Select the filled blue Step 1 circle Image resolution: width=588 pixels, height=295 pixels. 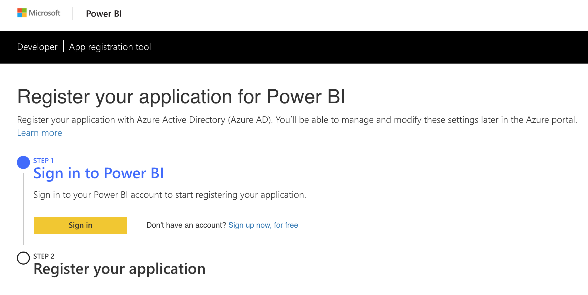tap(23, 162)
